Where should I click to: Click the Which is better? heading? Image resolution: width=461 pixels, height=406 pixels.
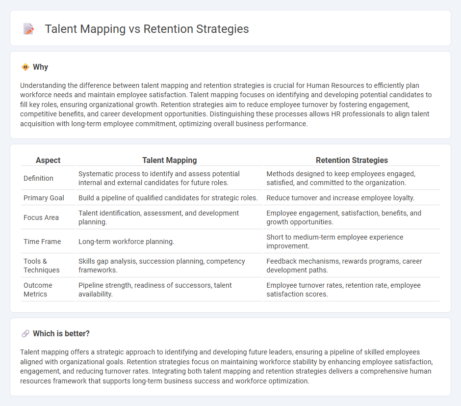click(61, 334)
